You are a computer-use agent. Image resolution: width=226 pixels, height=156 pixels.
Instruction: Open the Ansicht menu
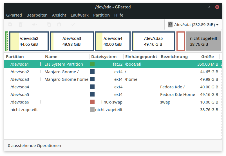coord(59,15)
